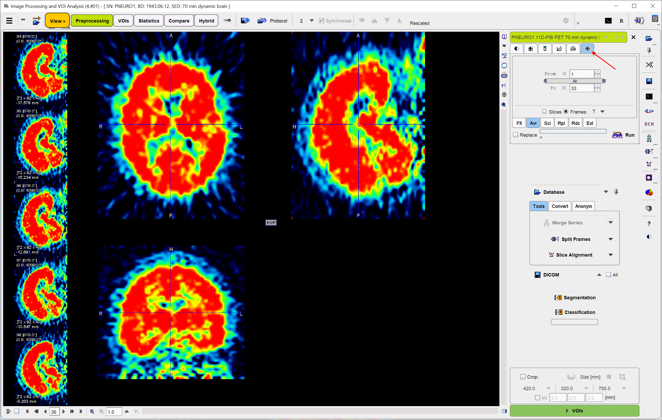Open the Slice Alignment dropdown arrow

[x=611, y=255]
